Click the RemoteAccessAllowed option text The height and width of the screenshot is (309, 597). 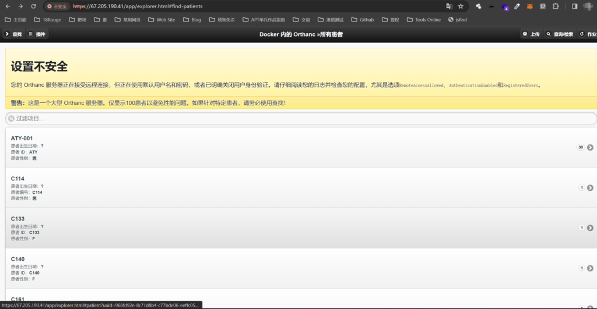[x=422, y=86]
